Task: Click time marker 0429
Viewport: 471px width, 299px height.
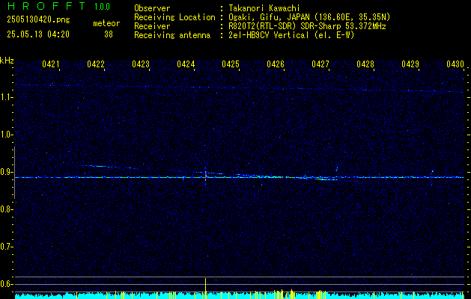Action: (410, 64)
